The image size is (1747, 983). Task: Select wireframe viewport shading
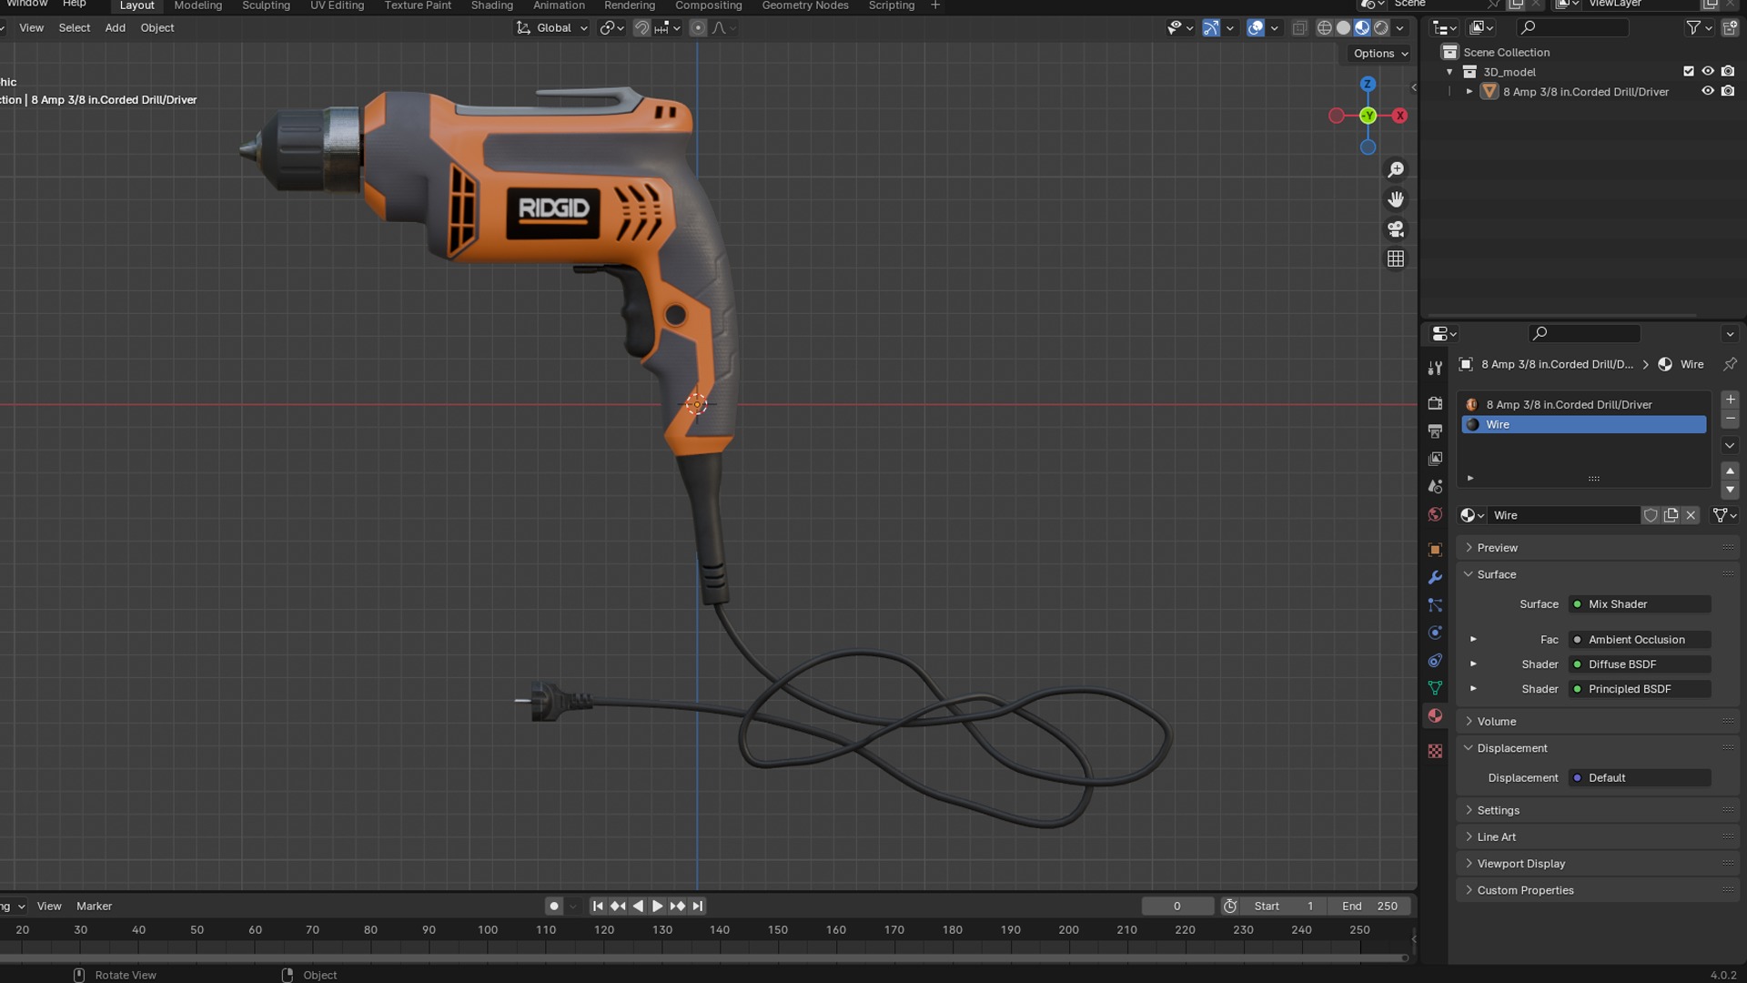point(1324,28)
